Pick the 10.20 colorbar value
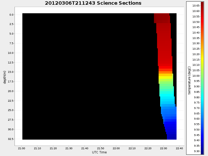The height and width of the screenshot is (156, 208). click(x=196, y=54)
